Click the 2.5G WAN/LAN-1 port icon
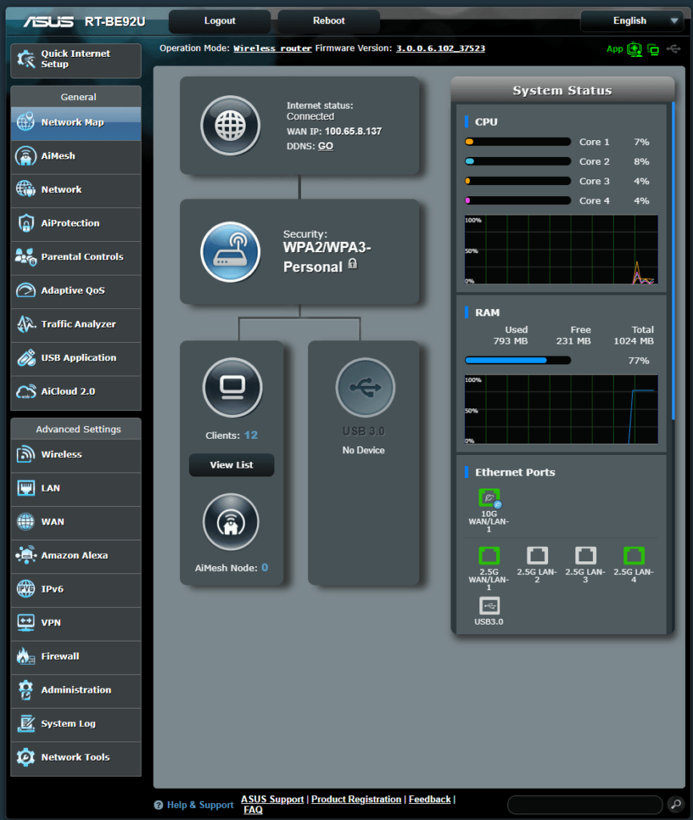 click(489, 556)
